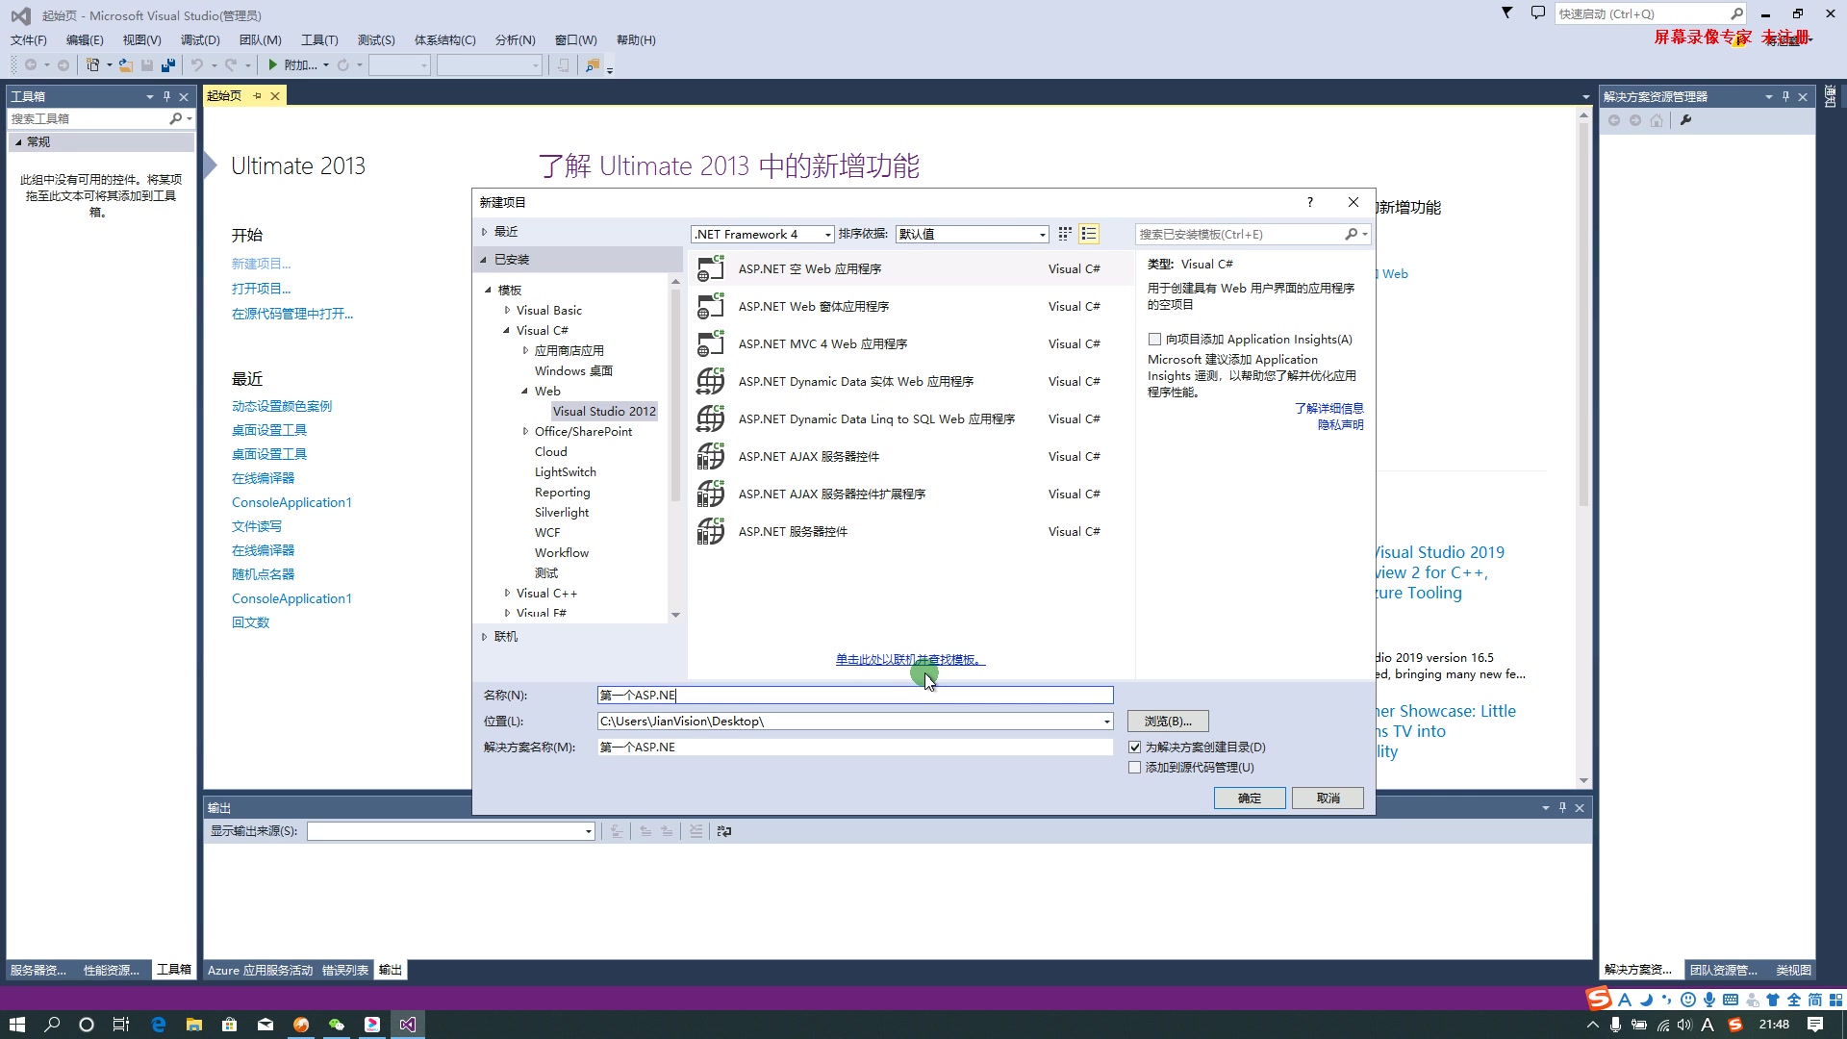Toggle word wrap in Output panel
Screen dimensions: 1847x1039
724,831
